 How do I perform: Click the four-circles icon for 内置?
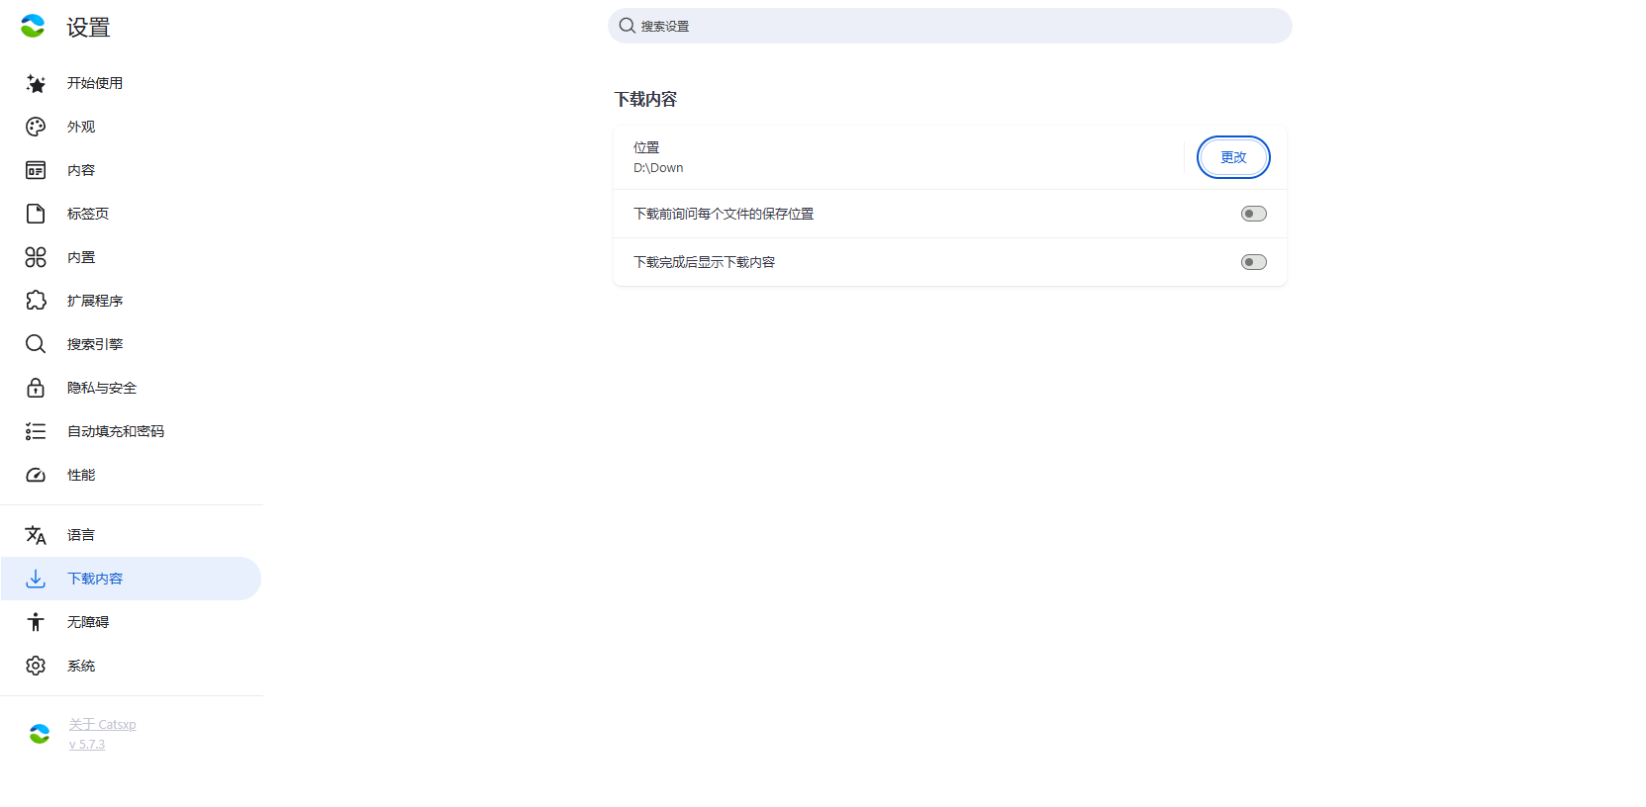tap(36, 257)
